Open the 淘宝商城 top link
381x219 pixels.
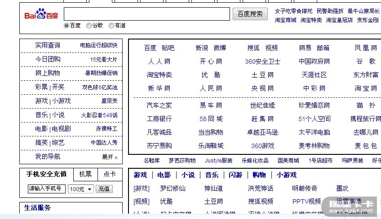(285, 20)
